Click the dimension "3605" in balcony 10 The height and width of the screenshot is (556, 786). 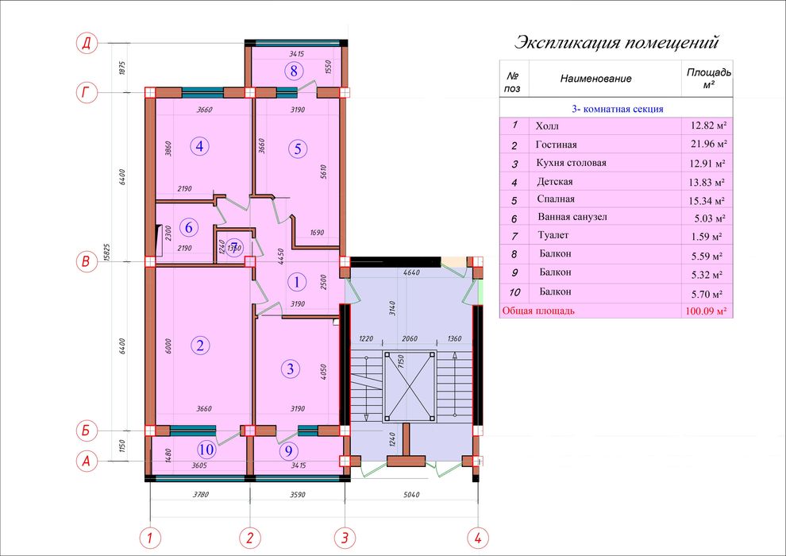click(199, 465)
